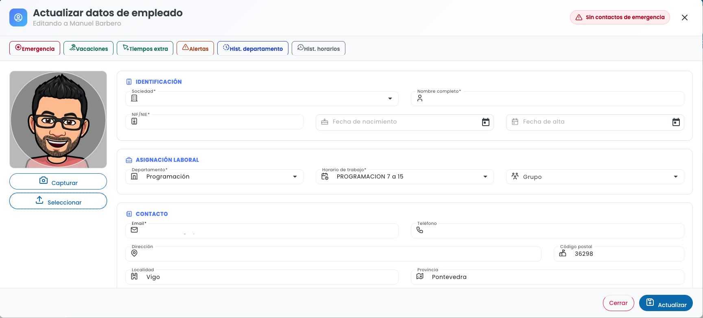Click the map icon in Provincia
Screen dimensions: 703x318
click(x=420, y=276)
